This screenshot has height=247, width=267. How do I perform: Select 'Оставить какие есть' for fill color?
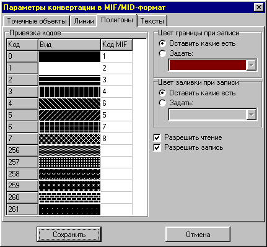coord(162,93)
